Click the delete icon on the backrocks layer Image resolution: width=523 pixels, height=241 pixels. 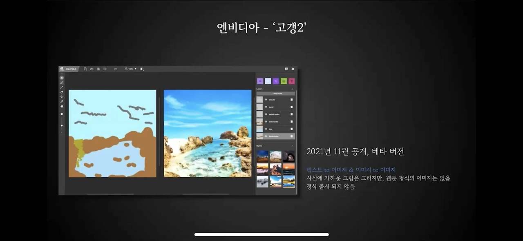click(x=292, y=136)
